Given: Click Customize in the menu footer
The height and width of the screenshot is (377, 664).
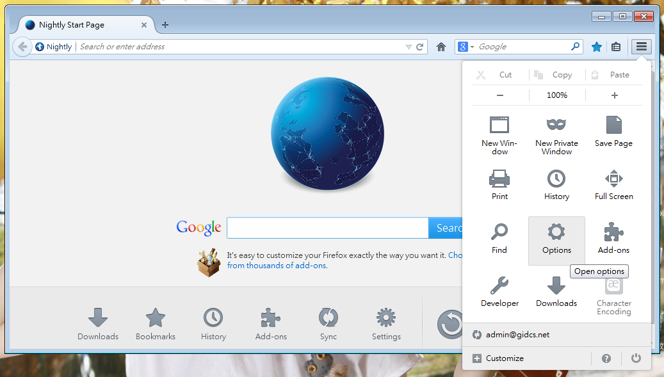Looking at the screenshot, I should pos(498,358).
